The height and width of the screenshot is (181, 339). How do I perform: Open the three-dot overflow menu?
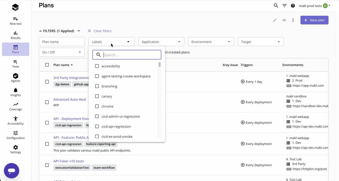[293, 20]
